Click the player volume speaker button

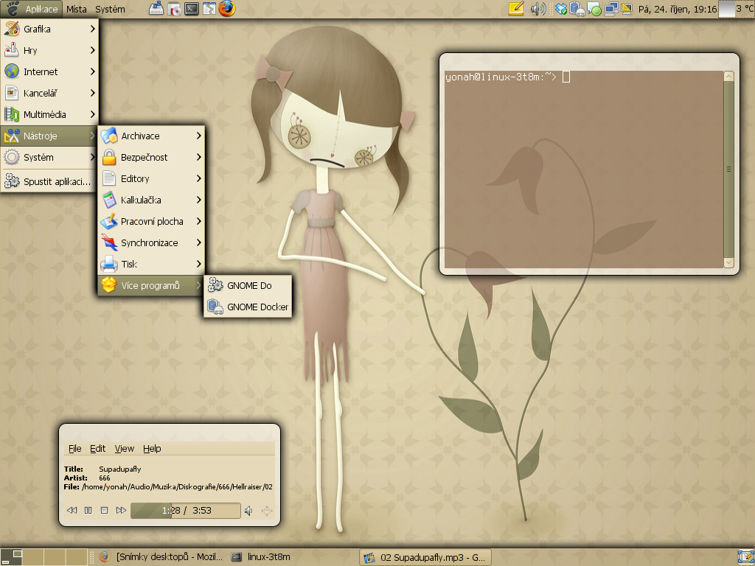(248, 511)
